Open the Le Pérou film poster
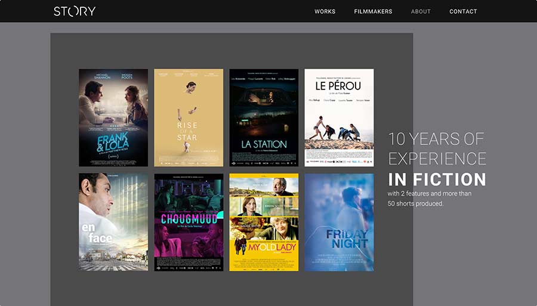The width and height of the screenshot is (537, 306). (339, 118)
